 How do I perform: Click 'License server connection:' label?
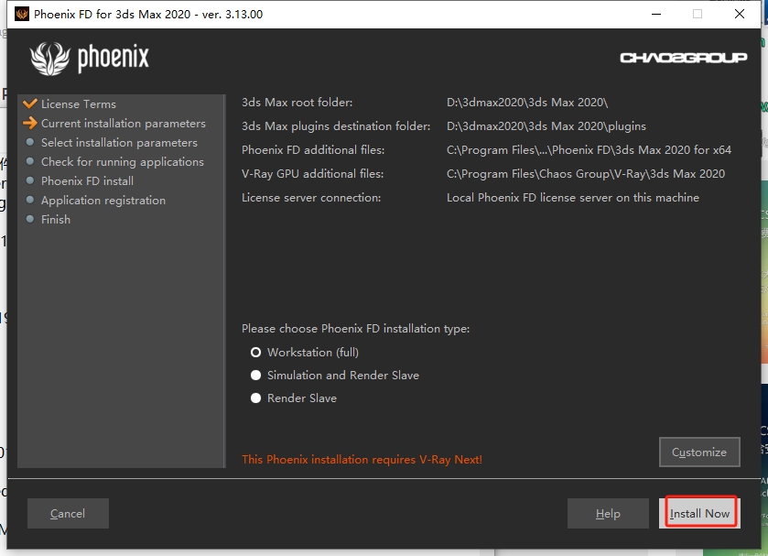point(311,198)
